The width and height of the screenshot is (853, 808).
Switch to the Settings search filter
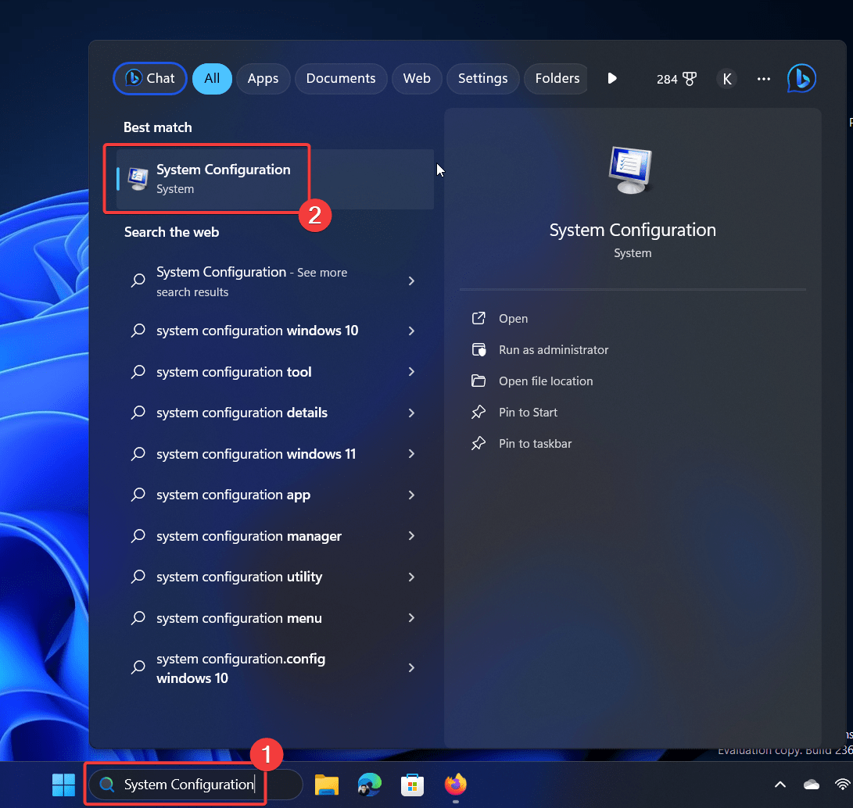[482, 78]
